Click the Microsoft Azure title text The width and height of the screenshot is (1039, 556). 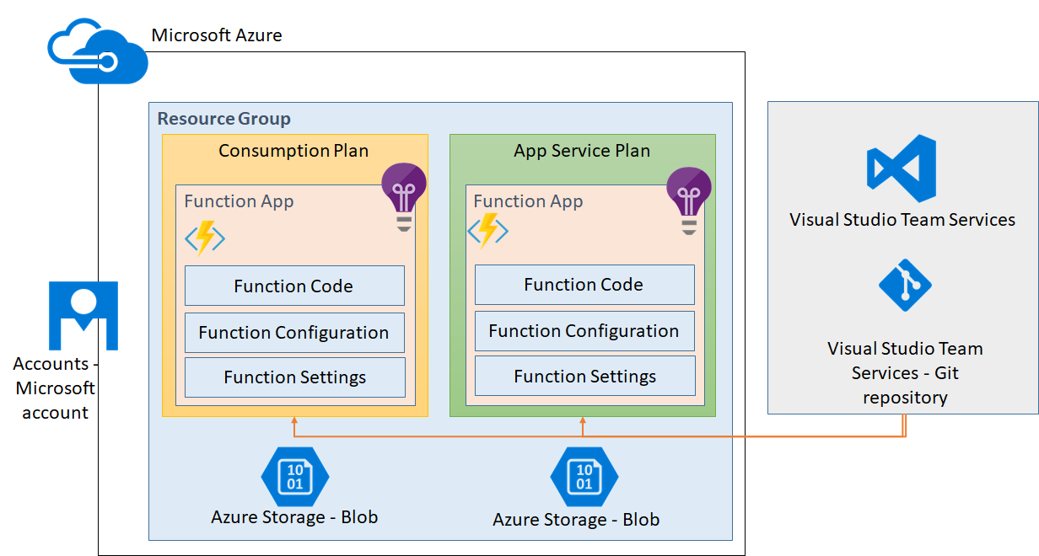coord(217,35)
